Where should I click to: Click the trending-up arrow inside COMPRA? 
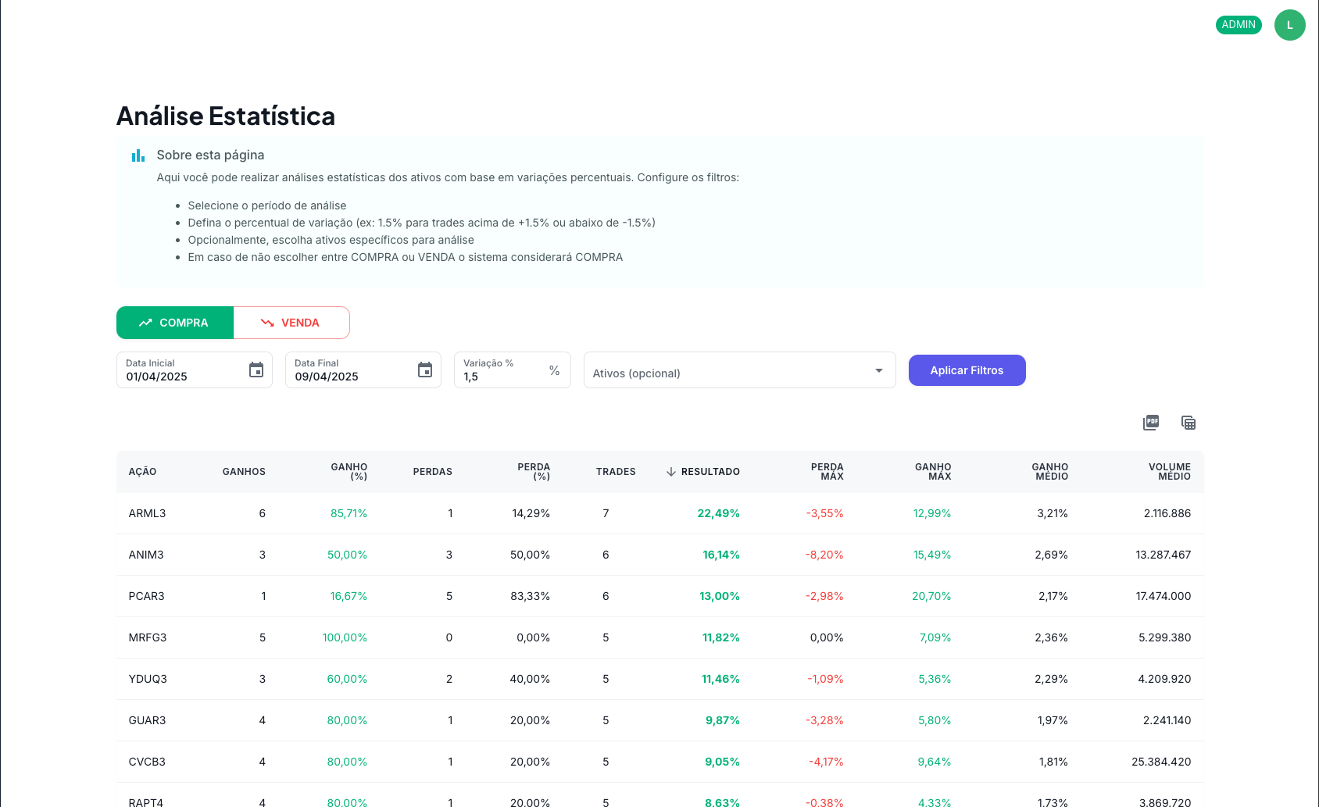[145, 322]
